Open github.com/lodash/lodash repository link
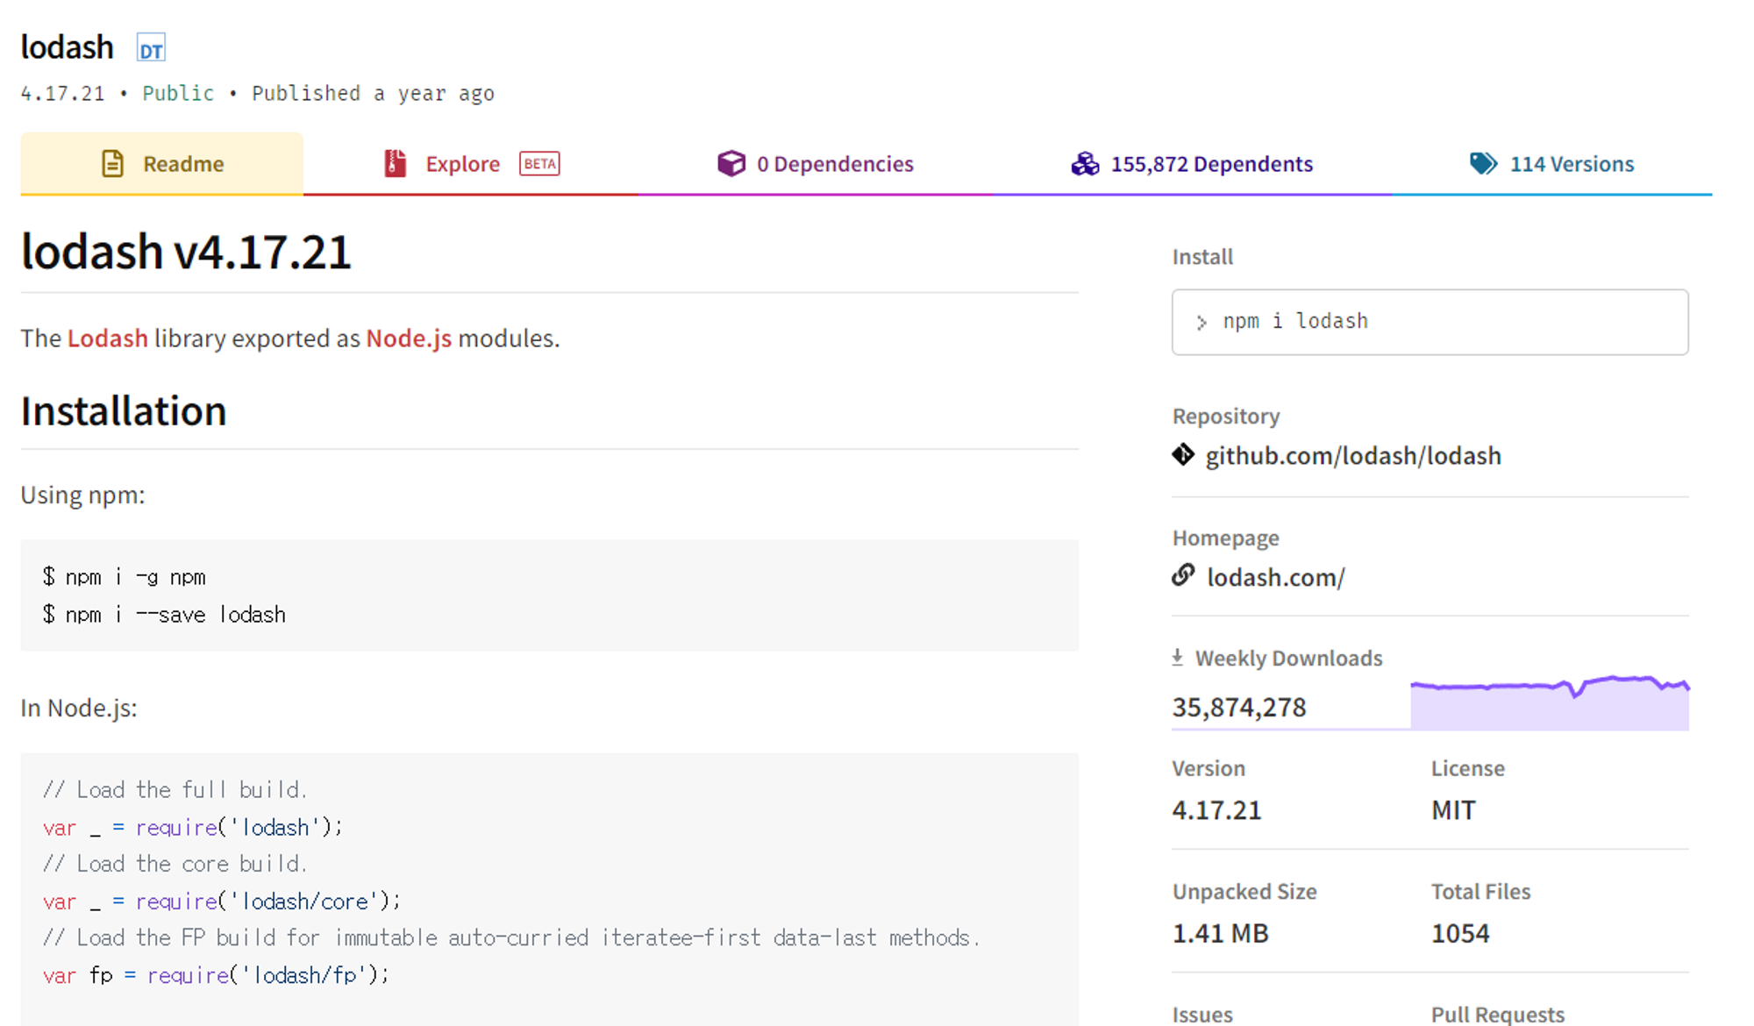The height and width of the screenshot is (1026, 1754). click(1352, 456)
